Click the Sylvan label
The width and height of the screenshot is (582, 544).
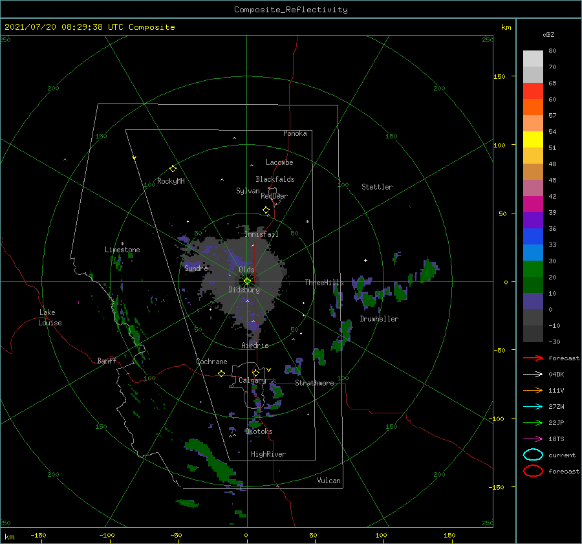tap(248, 191)
